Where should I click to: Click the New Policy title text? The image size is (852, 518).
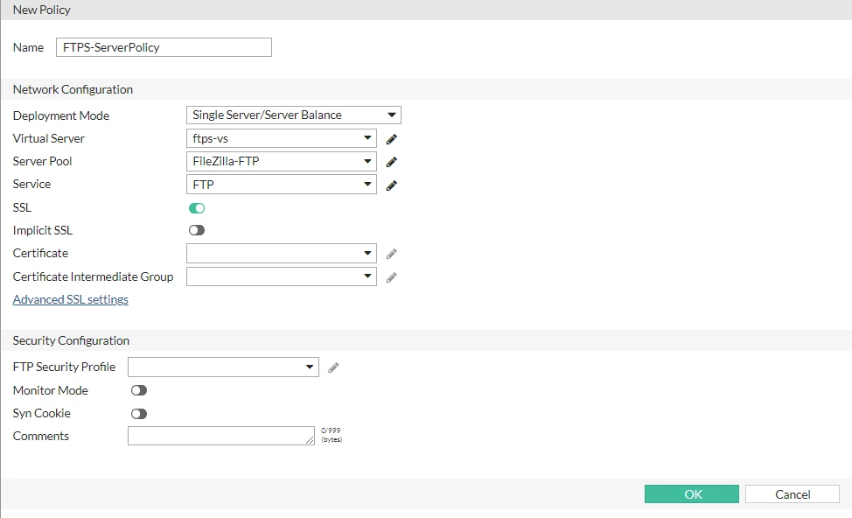click(42, 10)
